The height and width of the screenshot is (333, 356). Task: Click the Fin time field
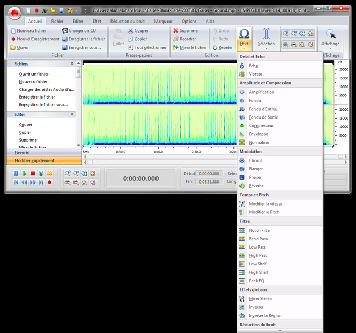[x=209, y=182]
